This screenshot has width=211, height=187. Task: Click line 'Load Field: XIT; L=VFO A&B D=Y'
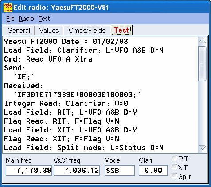coord(70,130)
